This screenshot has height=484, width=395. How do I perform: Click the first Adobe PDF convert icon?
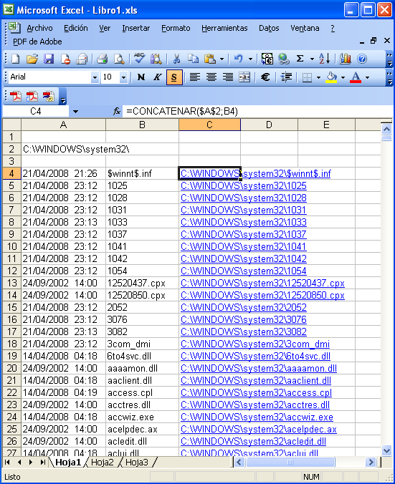(16, 97)
